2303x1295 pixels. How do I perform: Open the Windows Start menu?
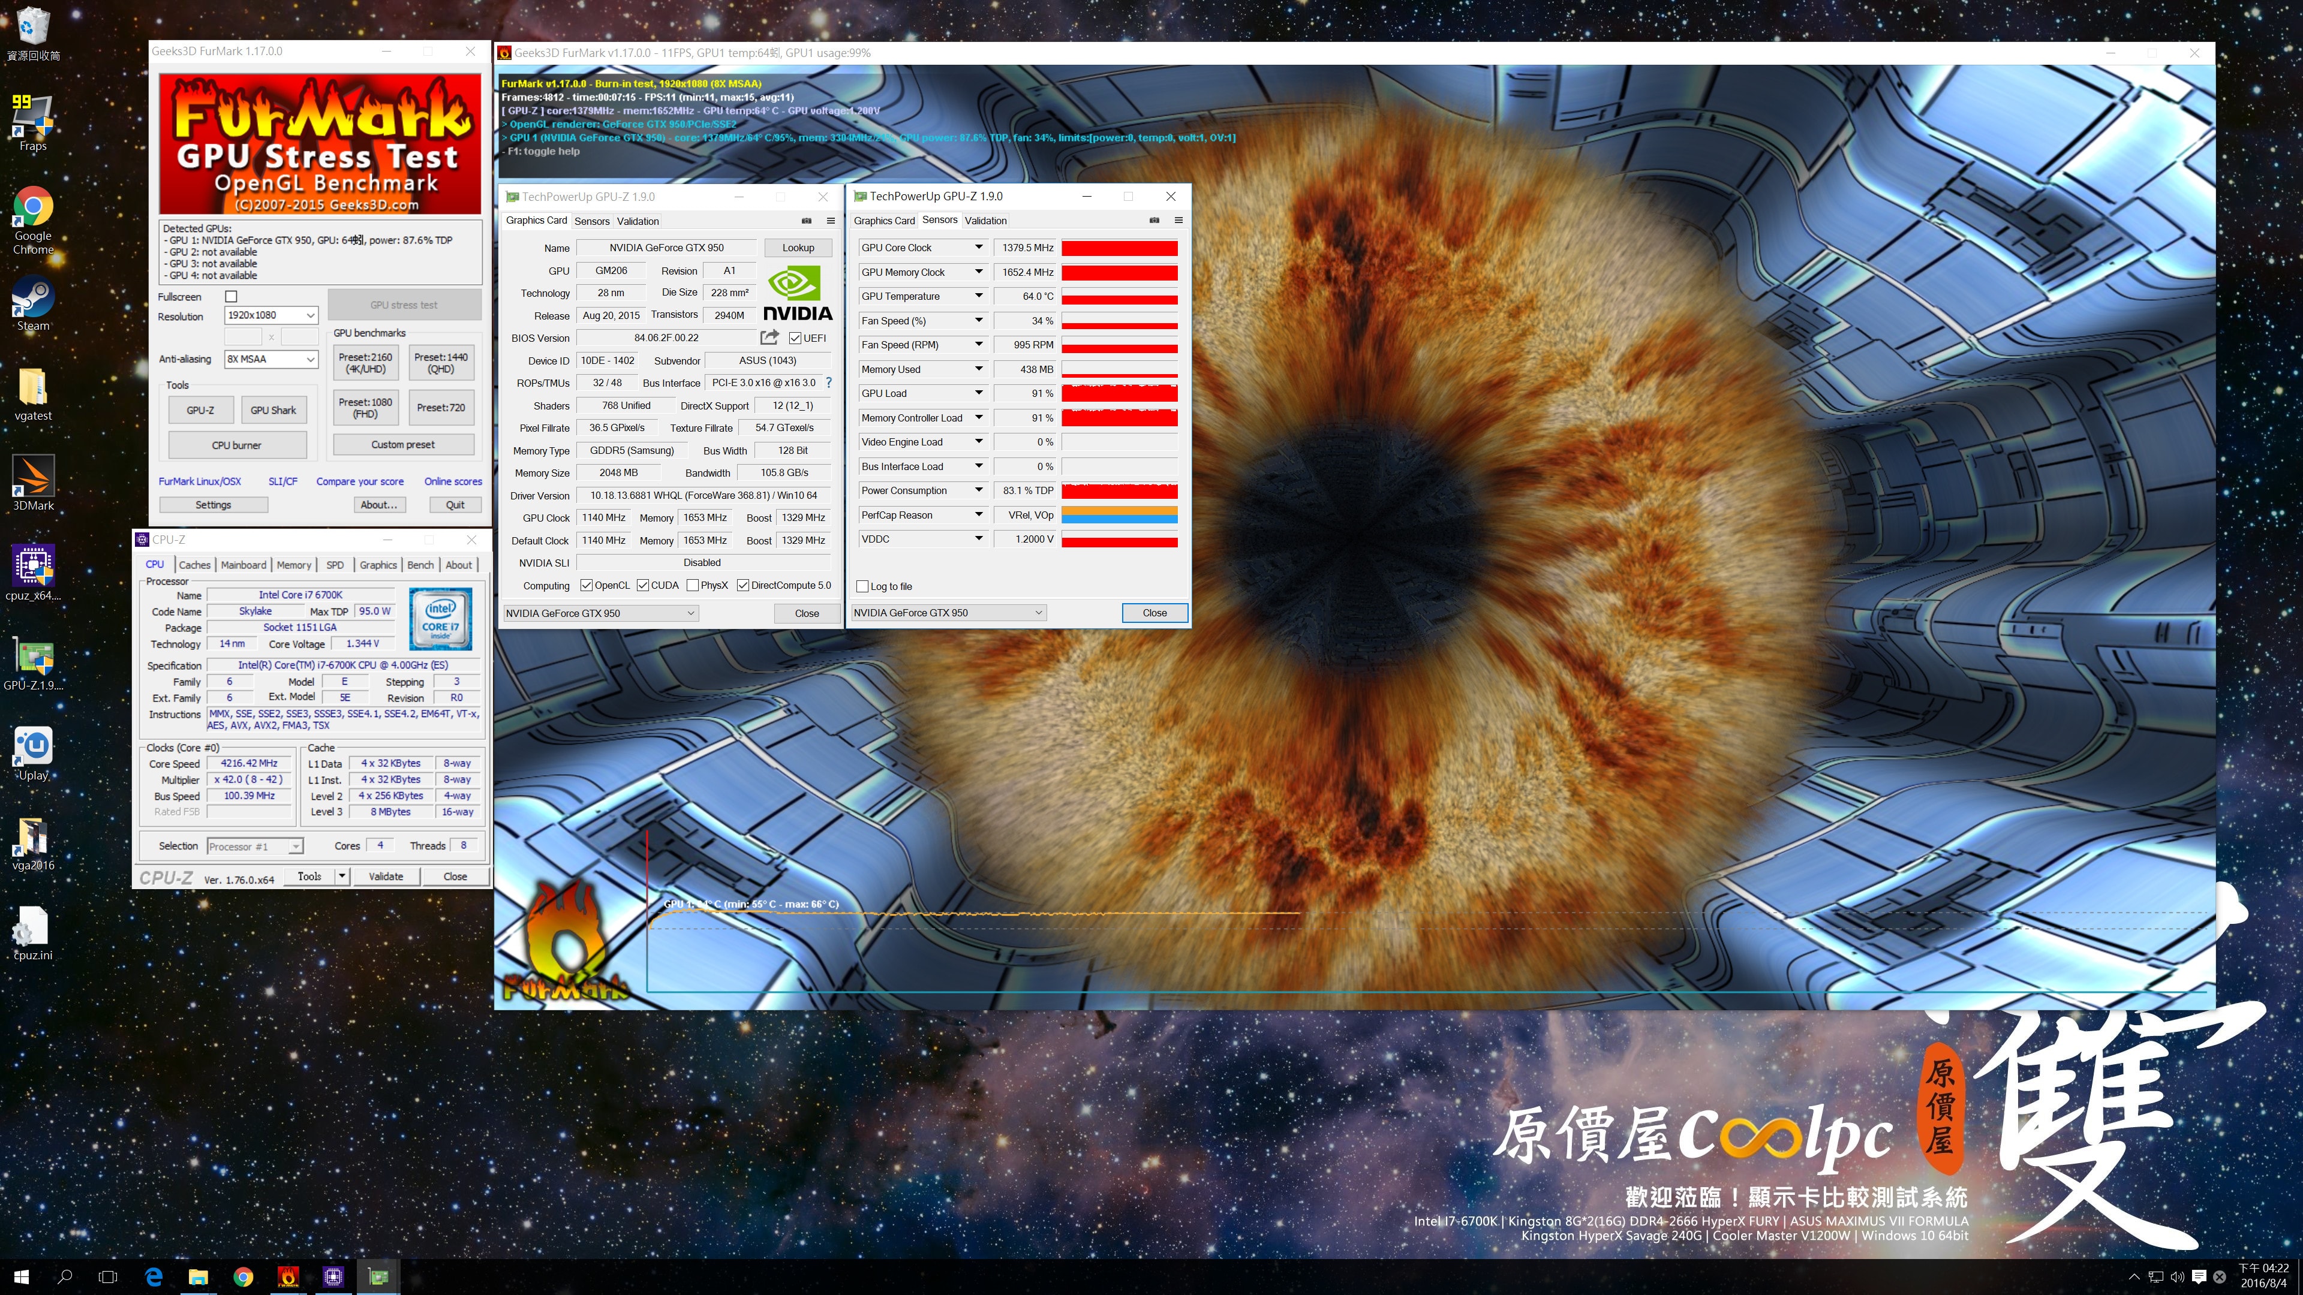point(22,1277)
